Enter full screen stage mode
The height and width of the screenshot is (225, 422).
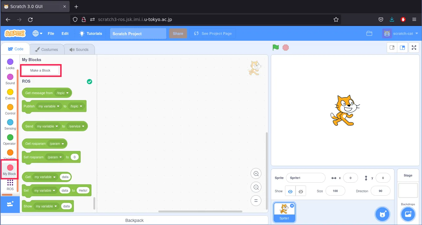coord(414,48)
